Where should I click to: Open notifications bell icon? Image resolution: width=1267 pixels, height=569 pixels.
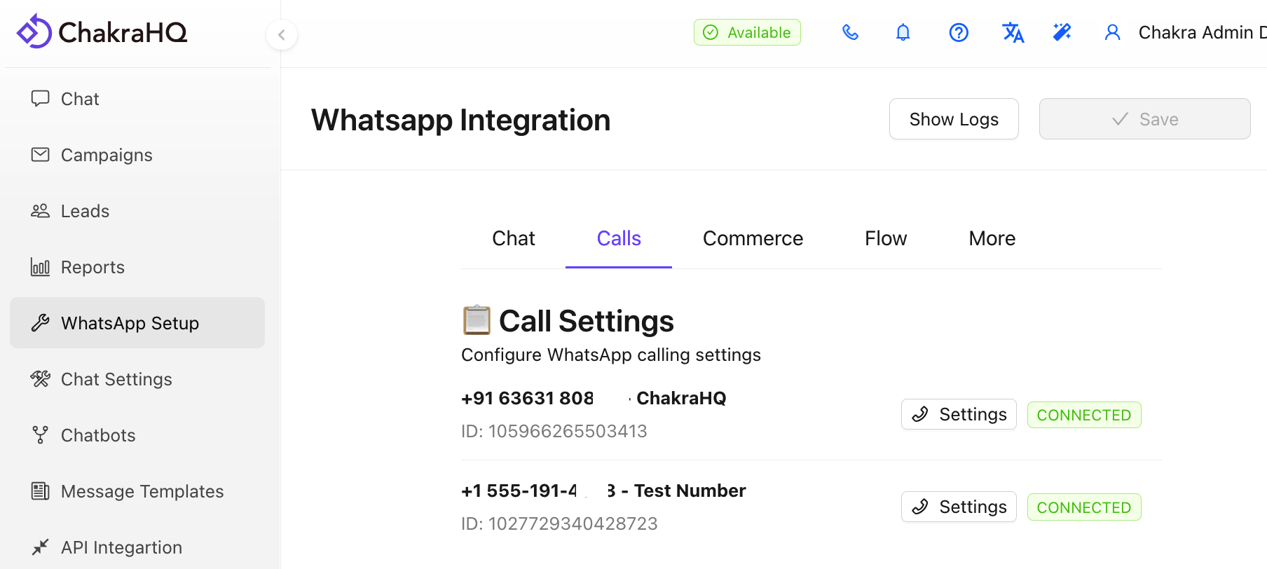[903, 32]
